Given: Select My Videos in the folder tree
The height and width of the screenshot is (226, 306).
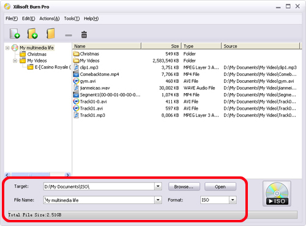Looking at the screenshot, I should (x=37, y=61).
